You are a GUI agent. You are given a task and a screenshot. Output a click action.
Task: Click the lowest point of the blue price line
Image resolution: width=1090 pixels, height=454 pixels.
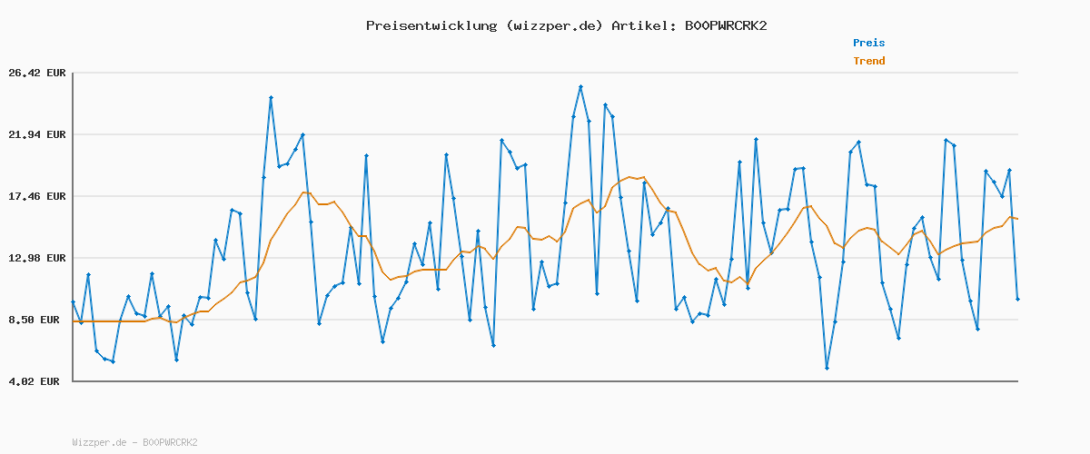click(x=827, y=368)
